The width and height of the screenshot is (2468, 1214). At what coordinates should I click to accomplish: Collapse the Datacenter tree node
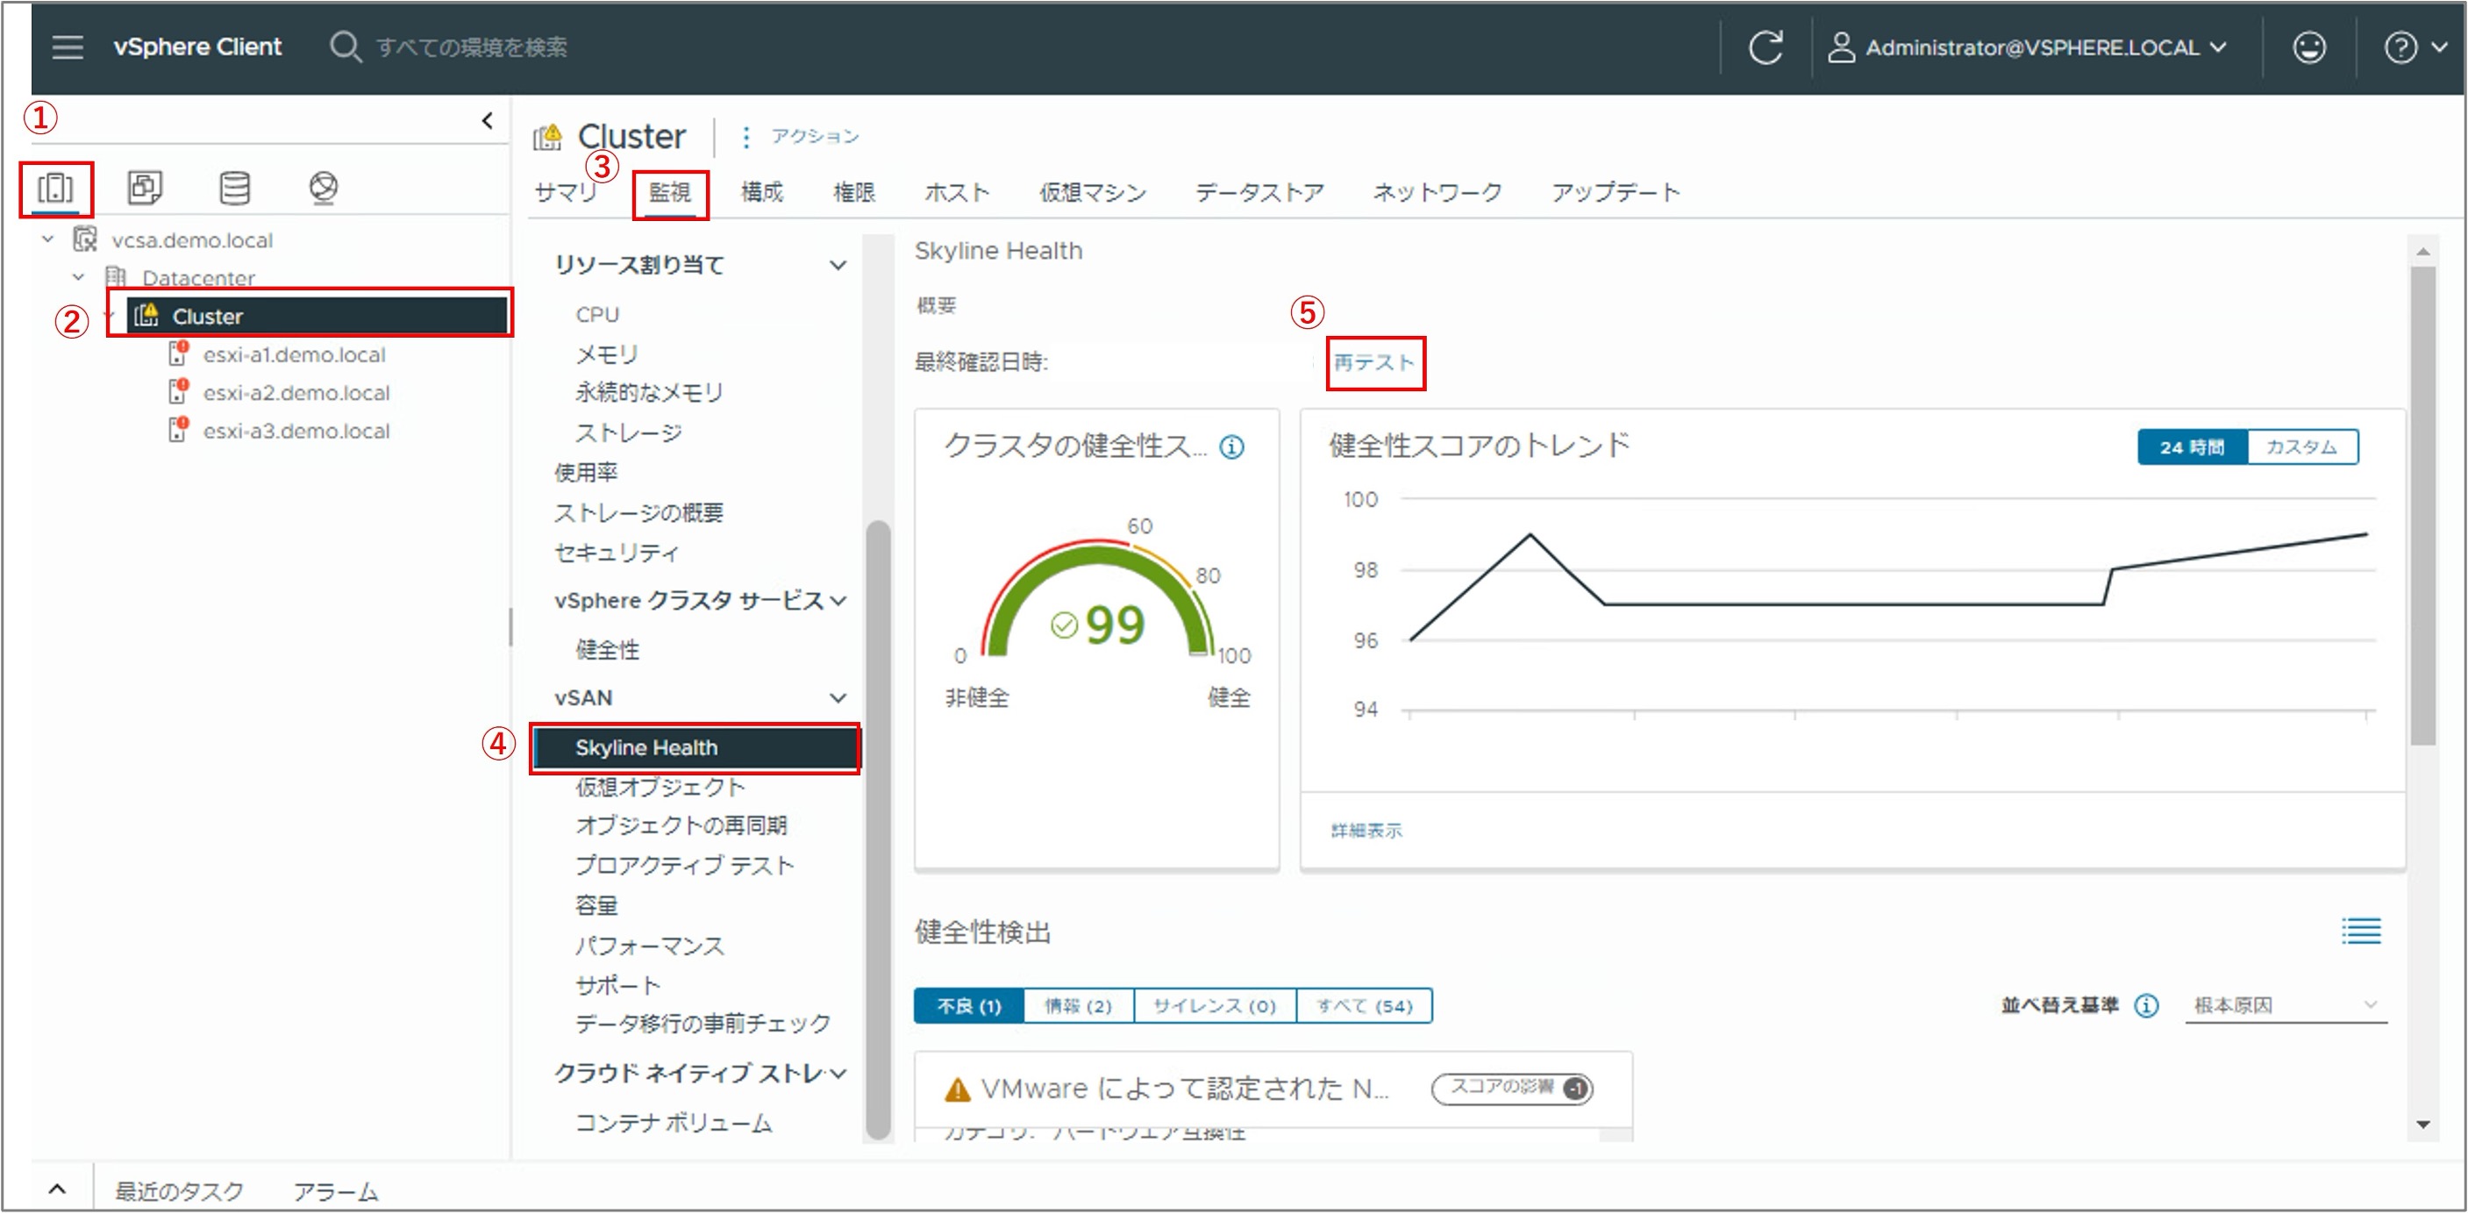79,277
